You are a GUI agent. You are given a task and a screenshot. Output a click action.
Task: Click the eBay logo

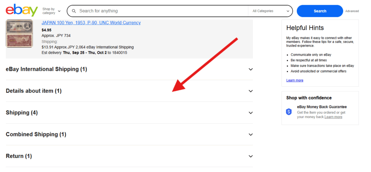pos(22,10)
